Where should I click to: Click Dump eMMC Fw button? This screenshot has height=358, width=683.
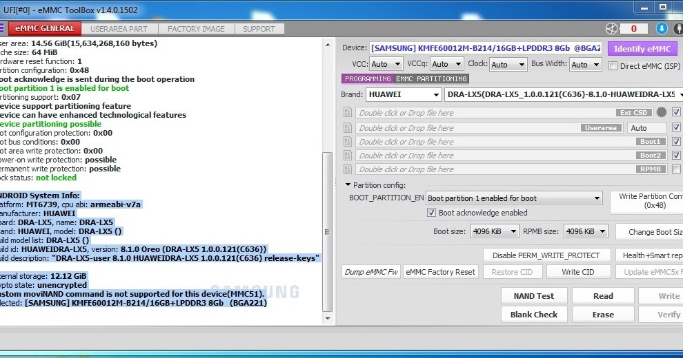point(371,272)
